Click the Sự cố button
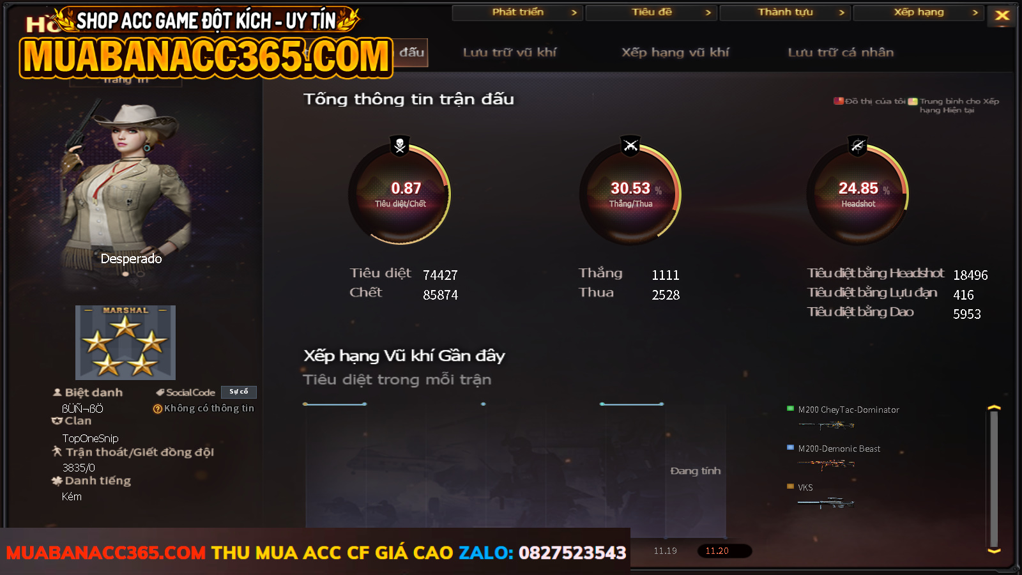The height and width of the screenshot is (575, 1022). [x=239, y=392]
